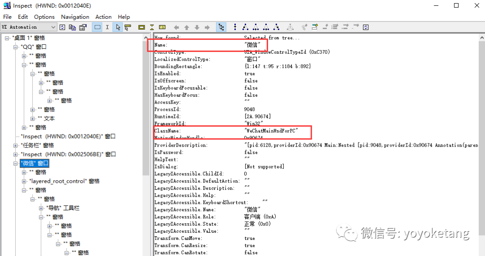
Task: Expand the "任务栏" 窗格 tree node
Action: pos(15,146)
